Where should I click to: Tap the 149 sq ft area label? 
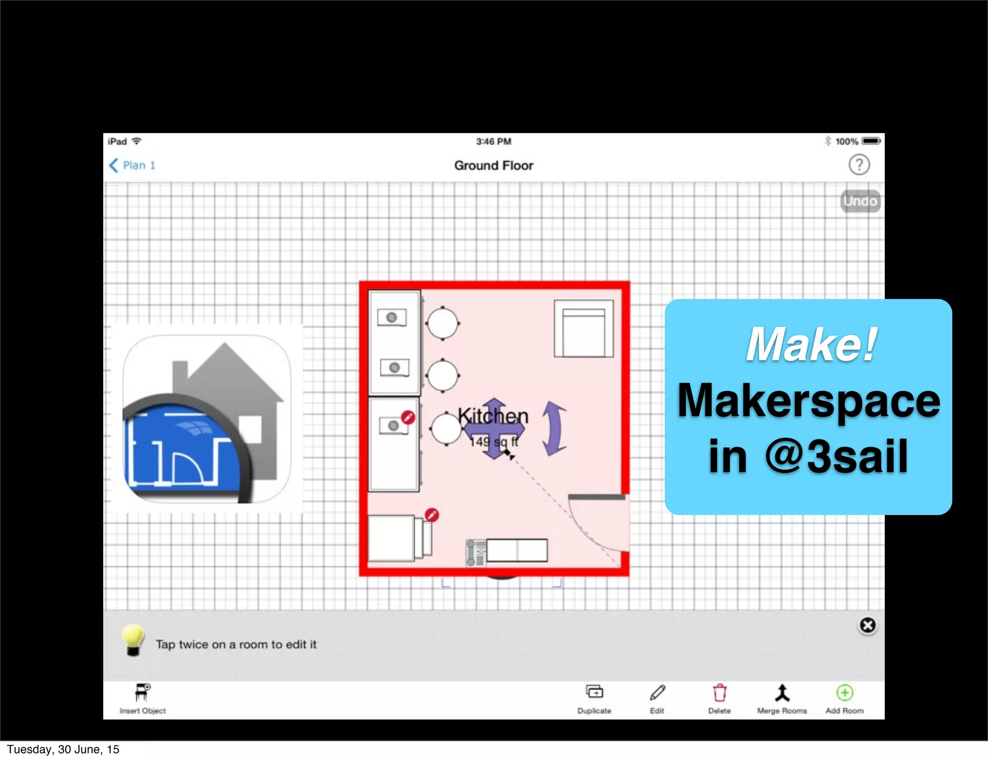point(494,442)
